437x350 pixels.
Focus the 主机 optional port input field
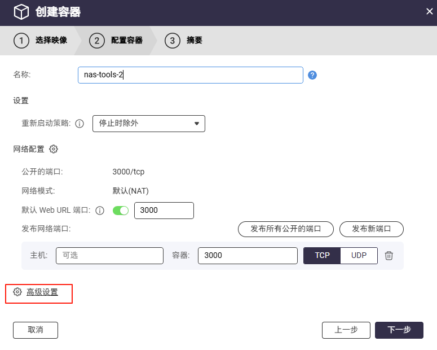click(x=109, y=255)
